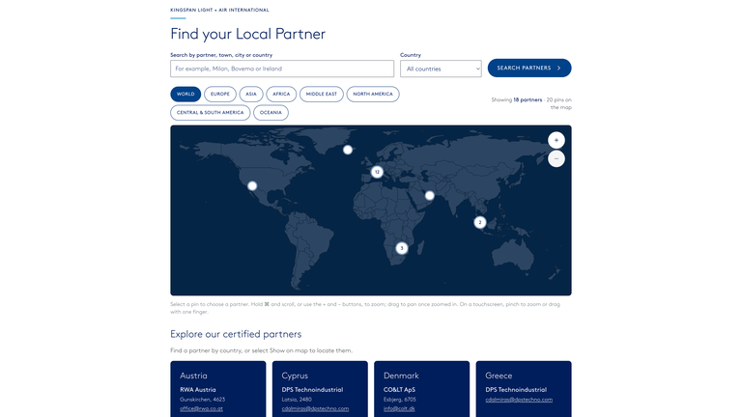
Task: Select the Middle East region filter
Action: tap(322, 94)
